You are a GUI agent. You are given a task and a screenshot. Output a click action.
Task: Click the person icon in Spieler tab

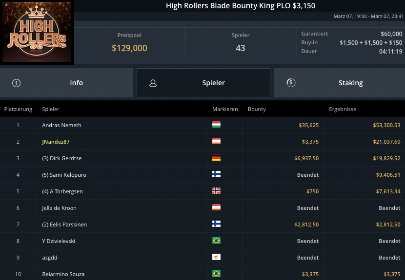click(x=153, y=83)
